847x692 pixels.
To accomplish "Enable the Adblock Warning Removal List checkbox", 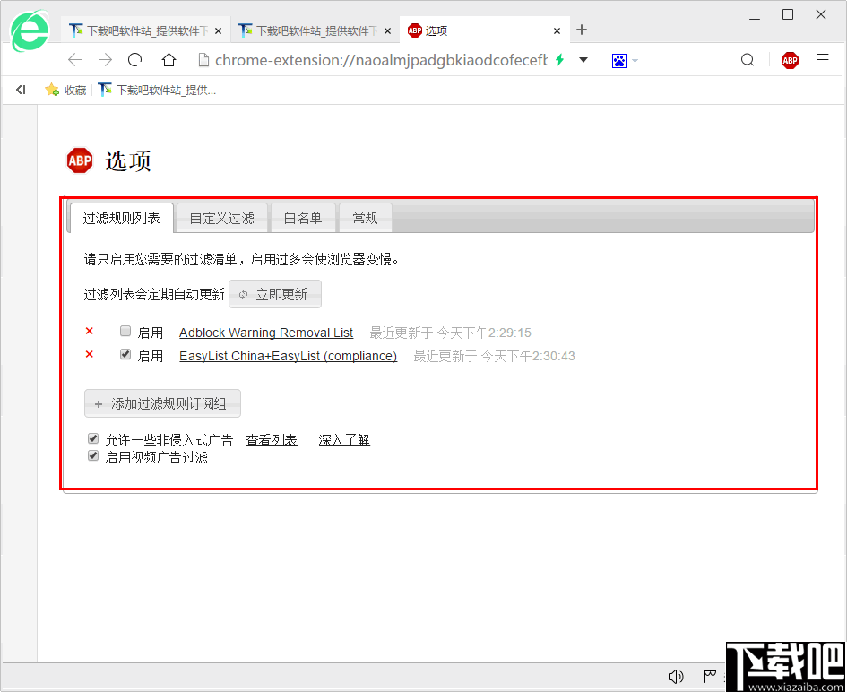I will coord(125,331).
